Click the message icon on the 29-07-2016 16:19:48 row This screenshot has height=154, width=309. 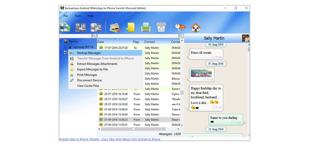pos(101,94)
